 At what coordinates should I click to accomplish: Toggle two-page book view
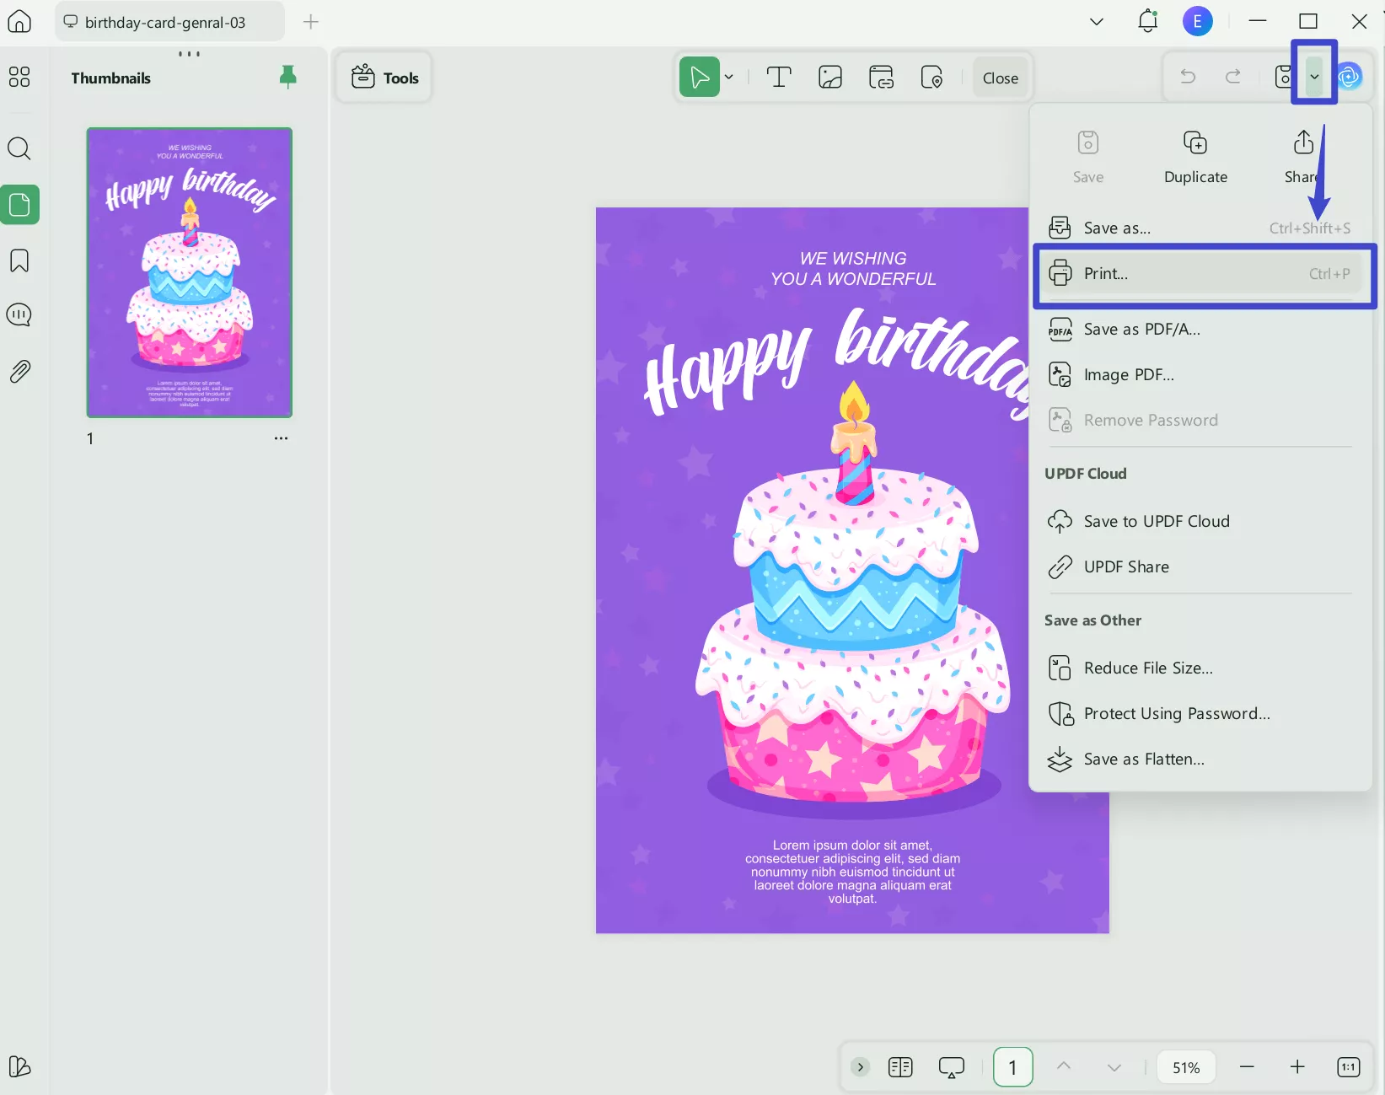pos(899,1066)
